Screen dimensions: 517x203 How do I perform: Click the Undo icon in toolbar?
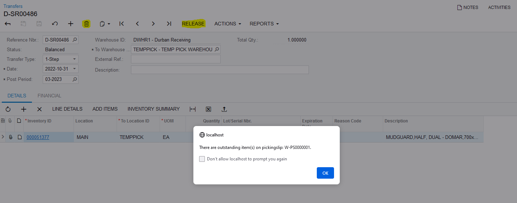tap(55, 24)
